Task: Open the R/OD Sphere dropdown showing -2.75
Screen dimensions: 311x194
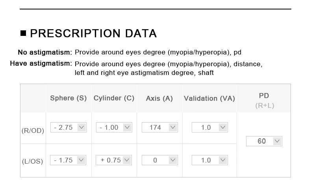Action: [68, 127]
